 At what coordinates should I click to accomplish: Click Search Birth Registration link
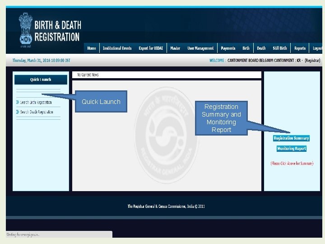point(36,102)
